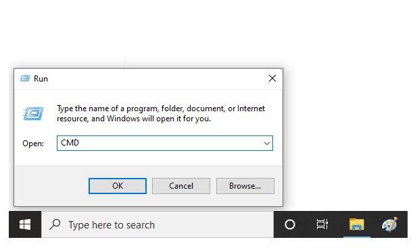Expand the Open history dropdown arrow
Image resolution: width=413 pixels, height=248 pixels.
[267, 144]
